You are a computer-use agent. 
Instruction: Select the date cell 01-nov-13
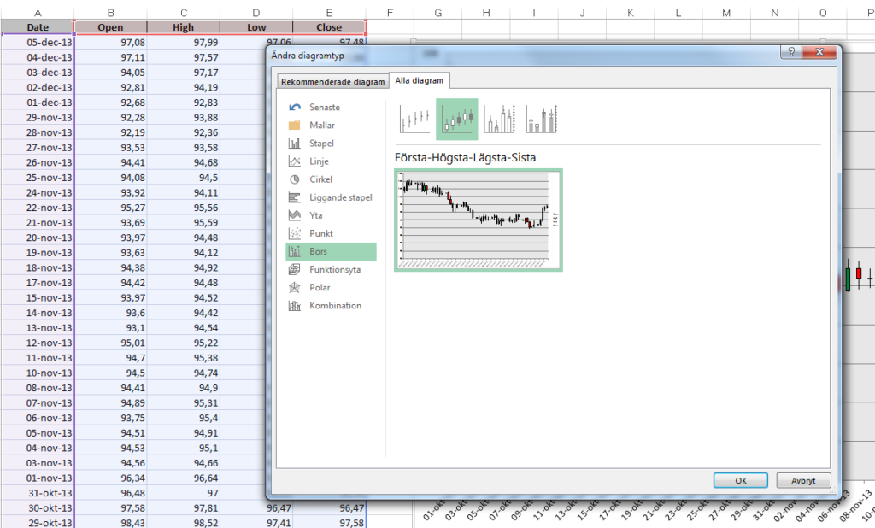[38, 478]
